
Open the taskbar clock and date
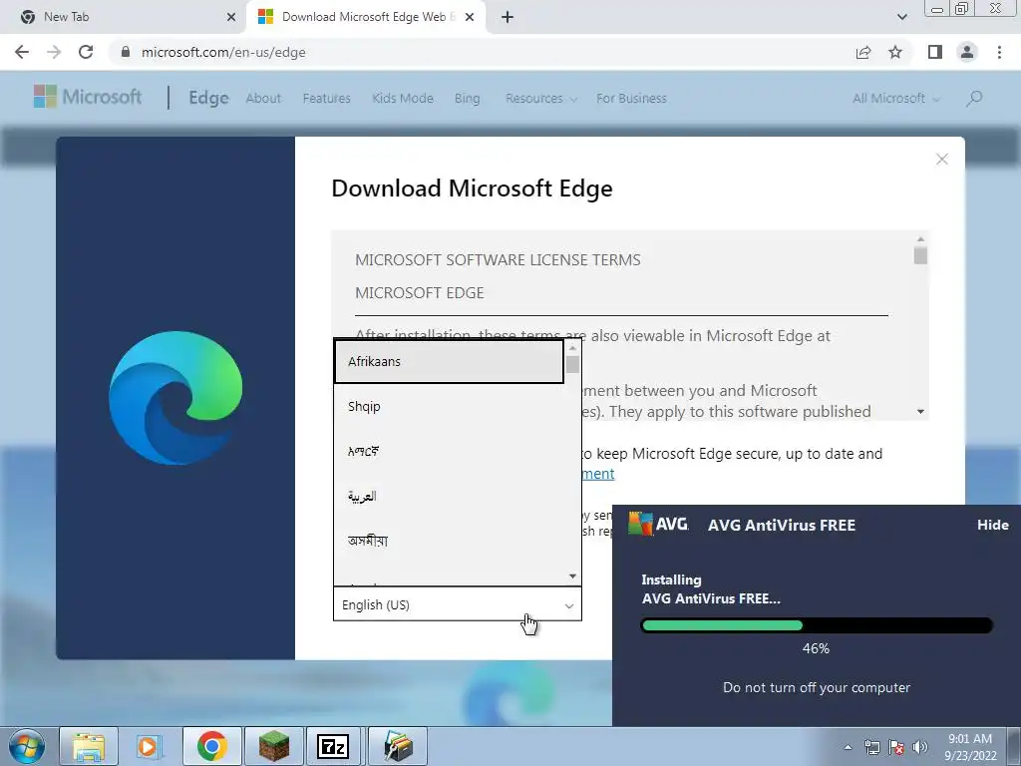pos(970,747)
